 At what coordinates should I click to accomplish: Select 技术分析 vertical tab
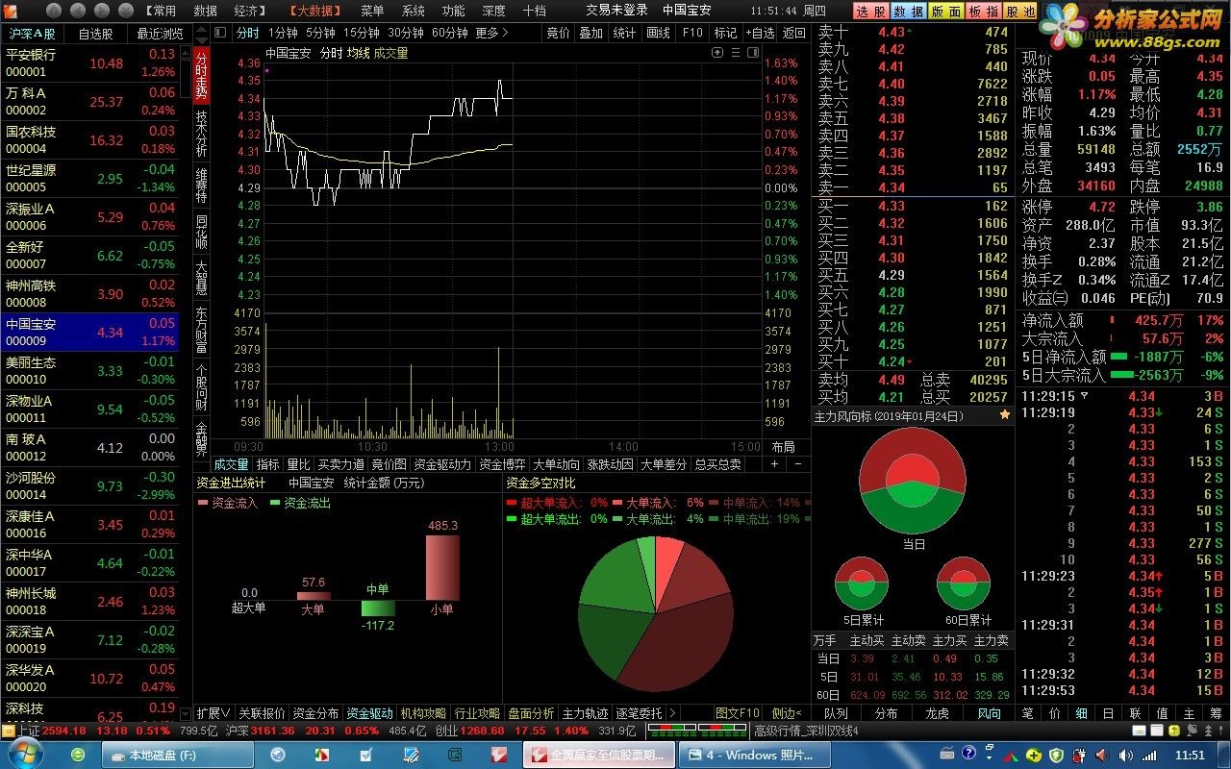(x=201, y=133)
